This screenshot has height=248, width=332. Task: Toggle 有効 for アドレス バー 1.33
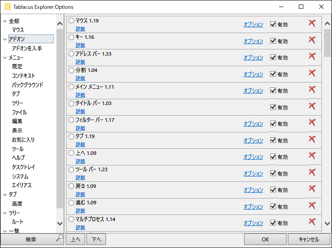[273, 57]
